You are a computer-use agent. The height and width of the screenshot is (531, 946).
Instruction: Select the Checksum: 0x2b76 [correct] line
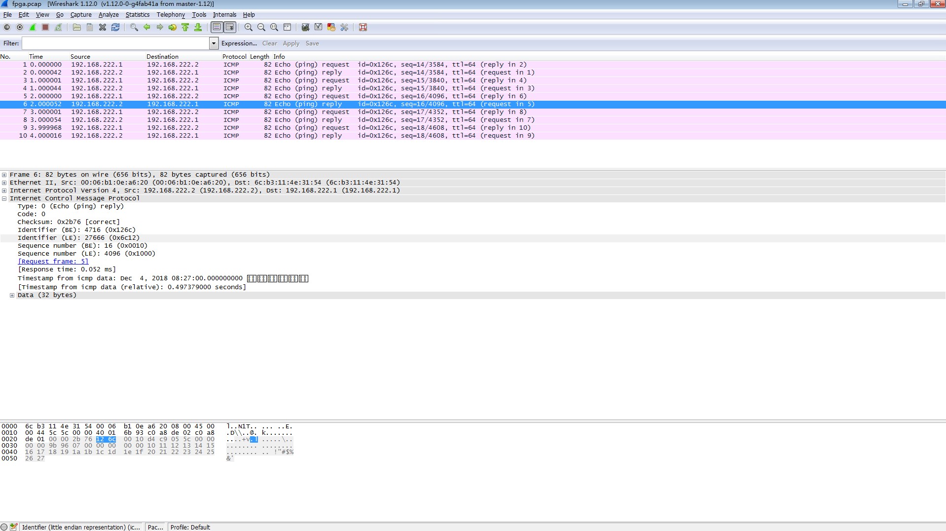point(69,222)
